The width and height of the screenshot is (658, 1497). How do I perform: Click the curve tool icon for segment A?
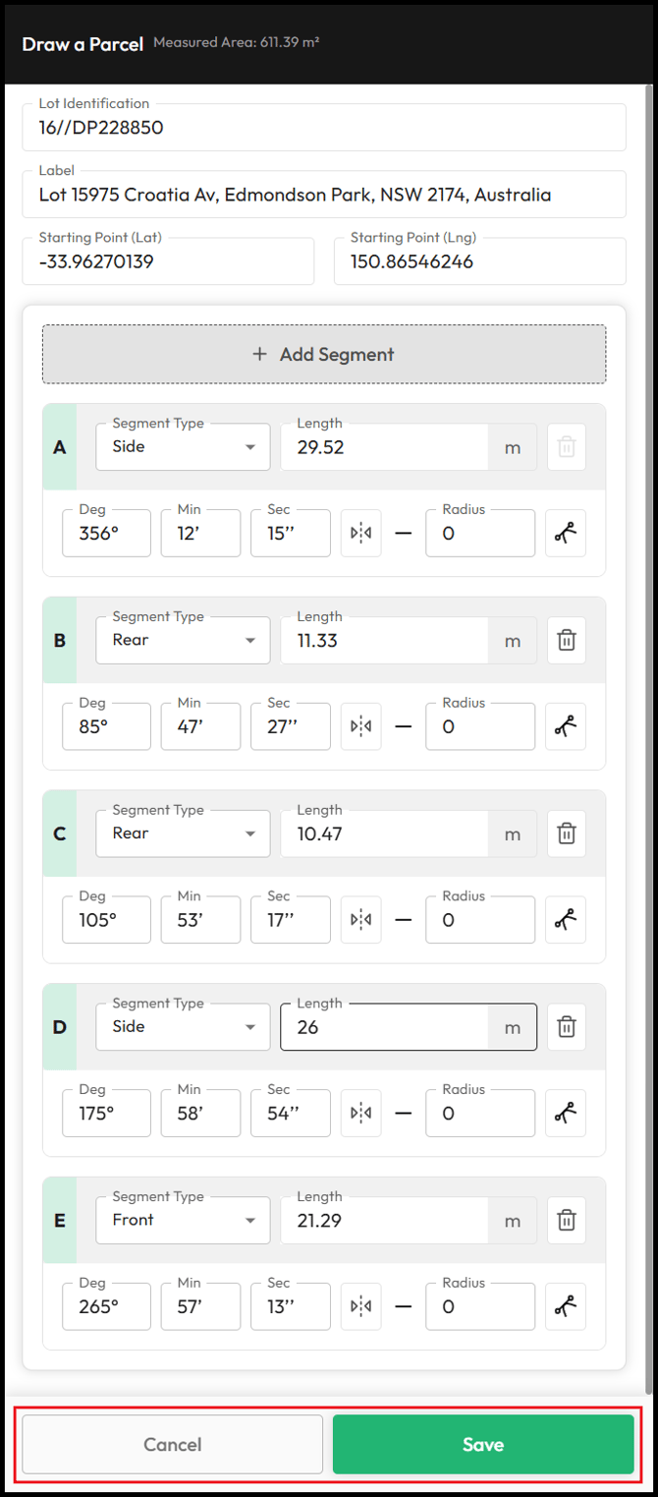tap(566, 534)
